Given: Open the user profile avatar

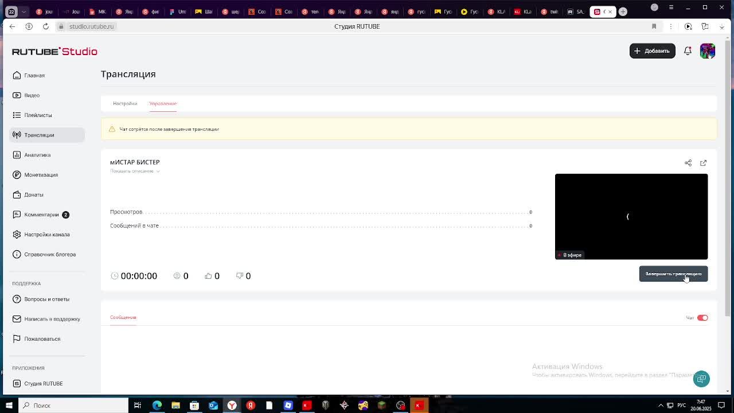Looking at the screenshot, I should [x=708, y=51].
